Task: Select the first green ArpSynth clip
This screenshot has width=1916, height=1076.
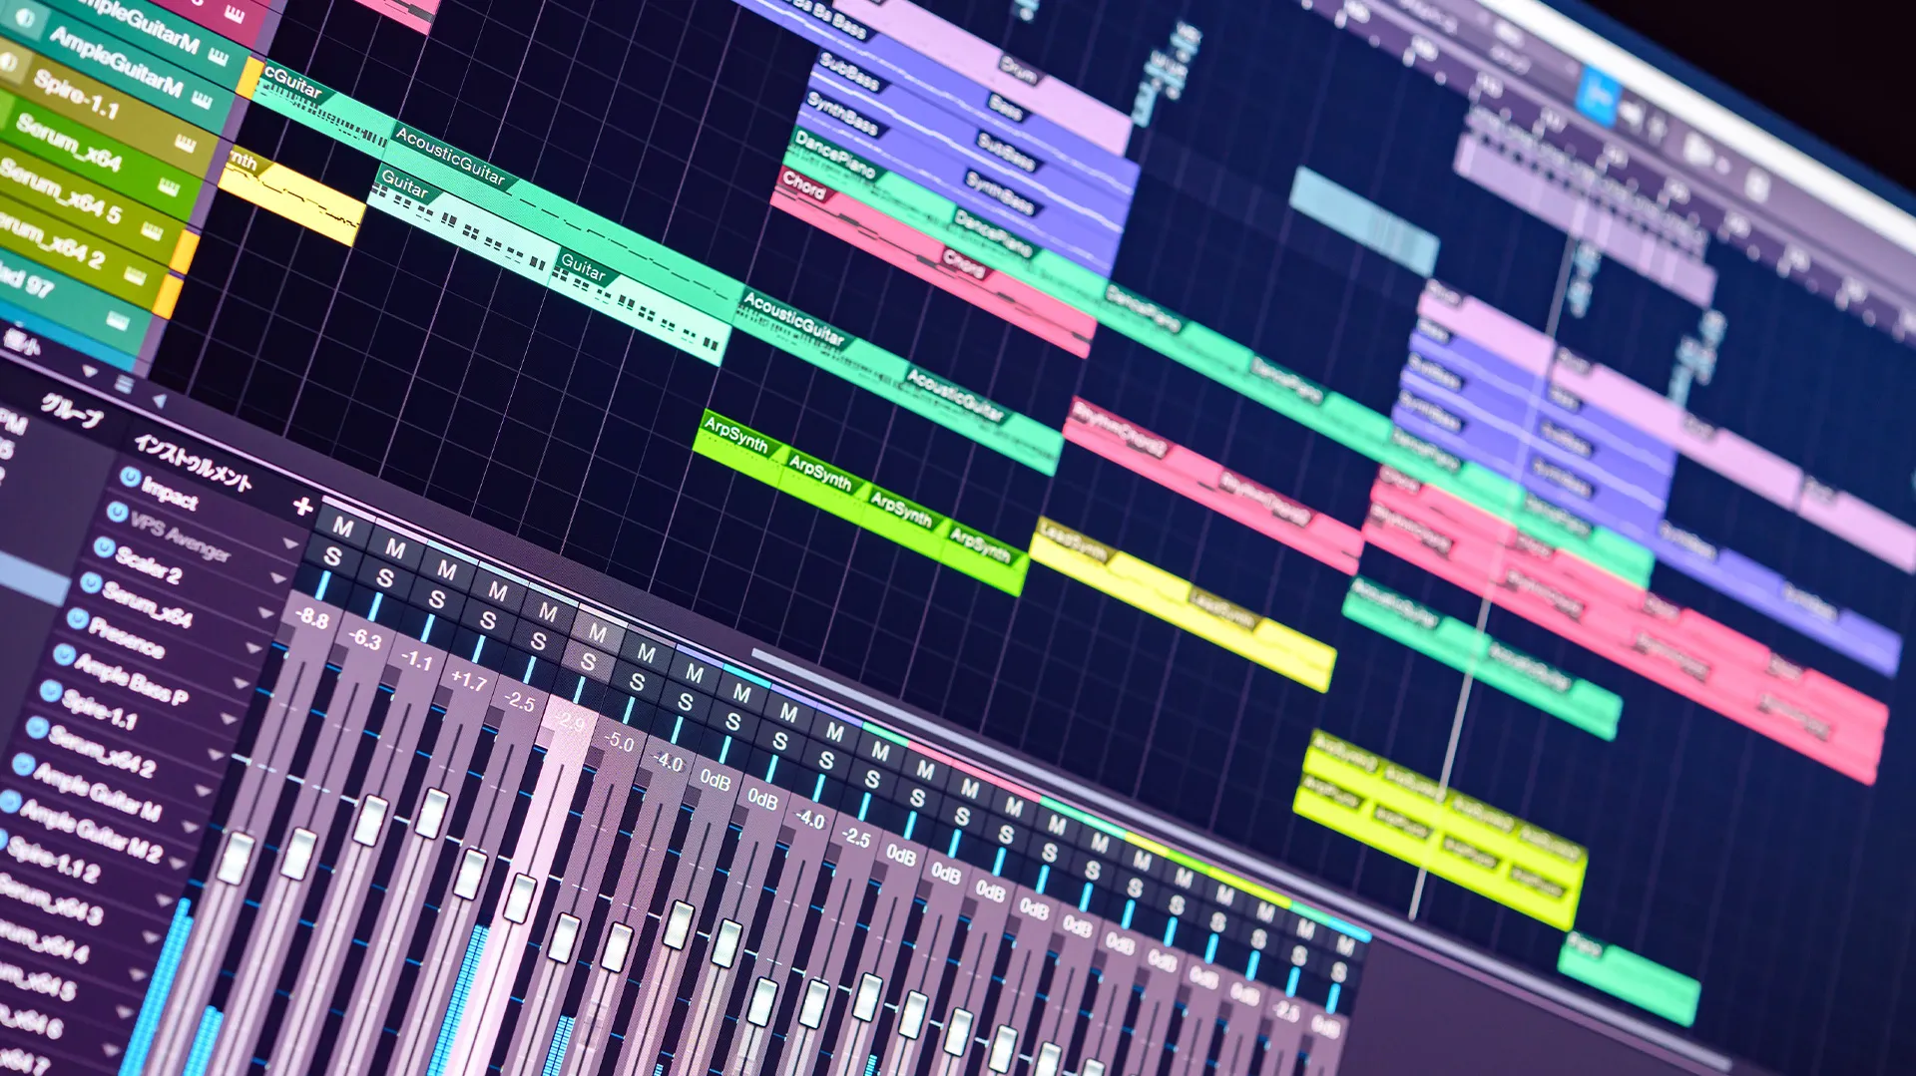Action: click(736, 448)
